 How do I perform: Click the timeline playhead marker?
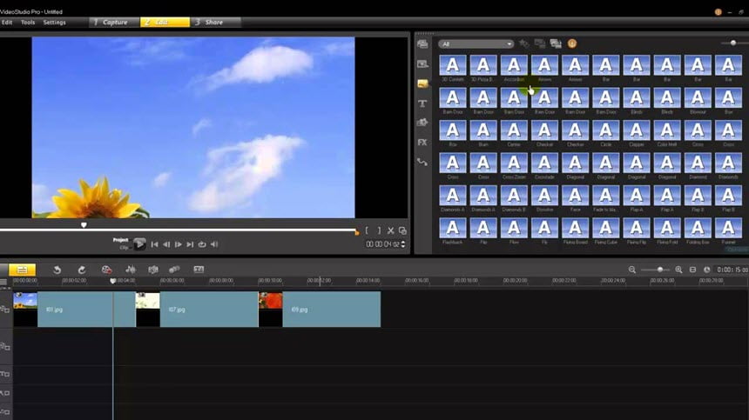[113, 281]
